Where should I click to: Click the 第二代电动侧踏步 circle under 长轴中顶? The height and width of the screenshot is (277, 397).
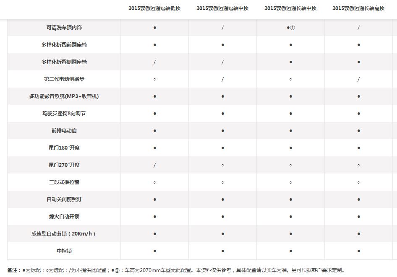291,79
